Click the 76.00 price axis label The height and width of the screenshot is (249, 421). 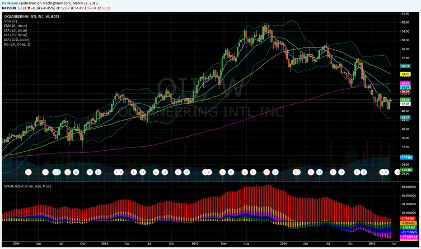[405, 49]
